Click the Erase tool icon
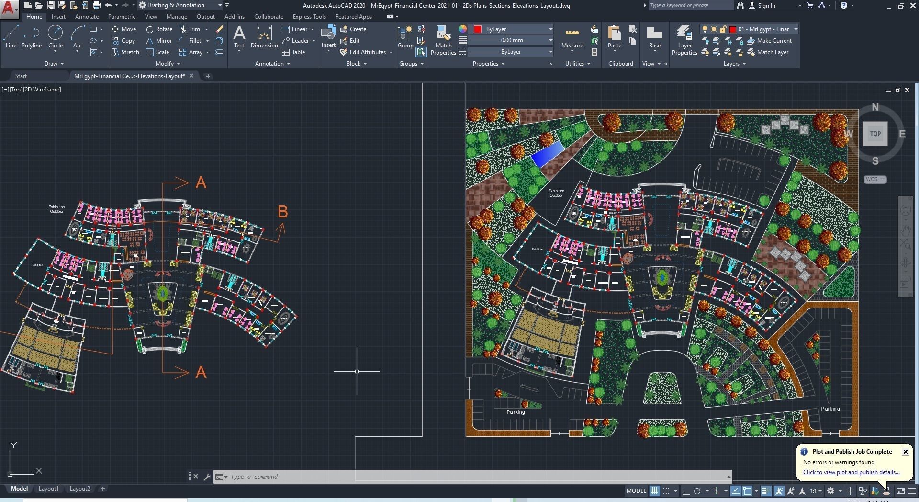The width and height of the screenshot is (919, 502). tap(219, 29)
